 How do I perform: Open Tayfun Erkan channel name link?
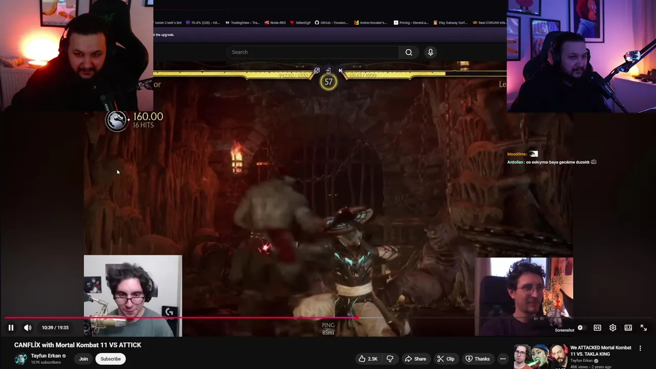click(46, 356)
